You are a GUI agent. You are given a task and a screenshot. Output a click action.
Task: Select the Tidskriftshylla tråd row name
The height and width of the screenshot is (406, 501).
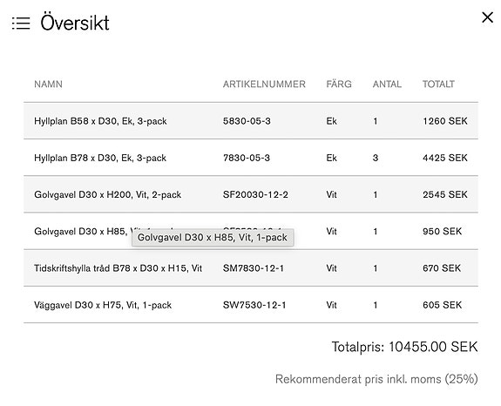click(118, 268)
